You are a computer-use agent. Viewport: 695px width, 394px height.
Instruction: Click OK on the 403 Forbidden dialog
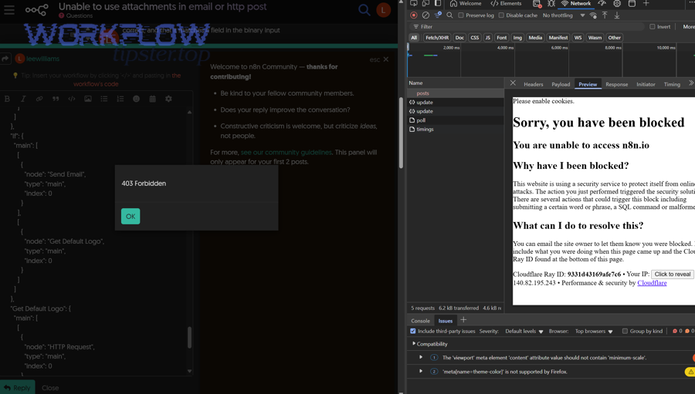click(x=131, y=216)
